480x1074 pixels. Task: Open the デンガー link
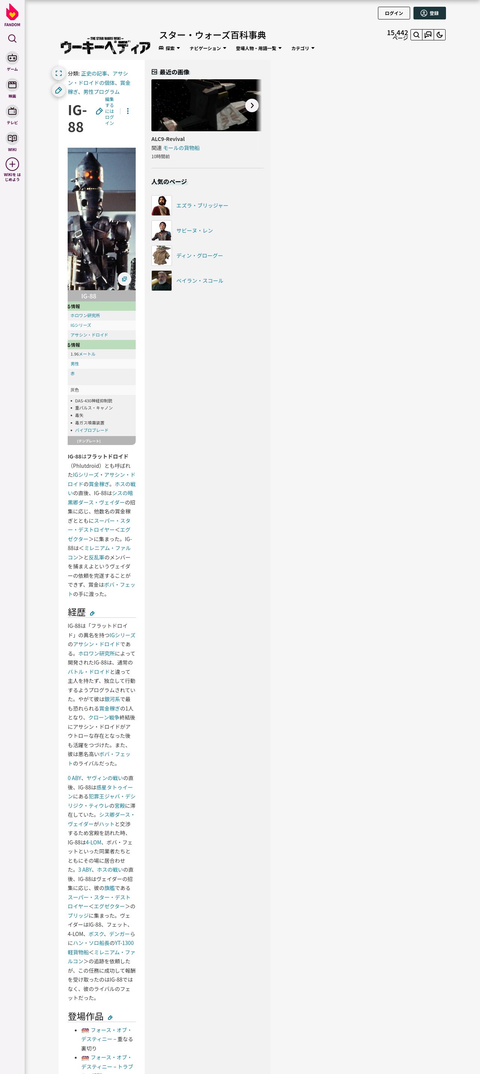(119, 934)
